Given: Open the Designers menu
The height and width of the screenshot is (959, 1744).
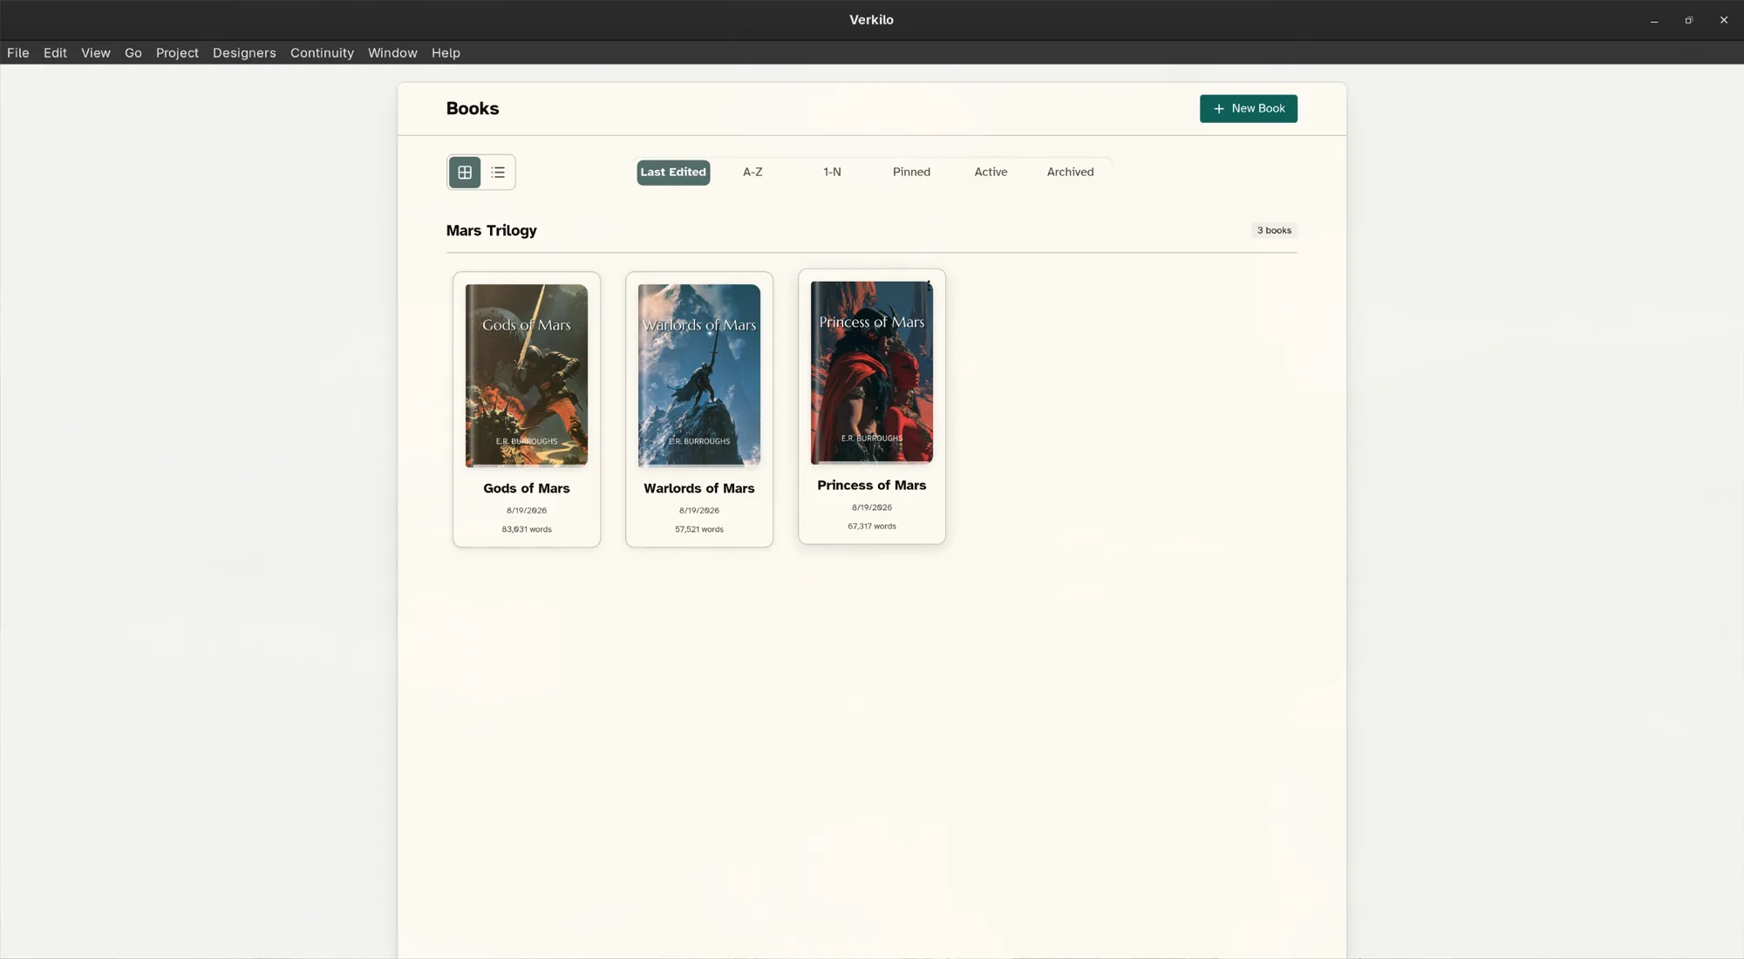Looking at the screenshot, I should tap(244, 52).
